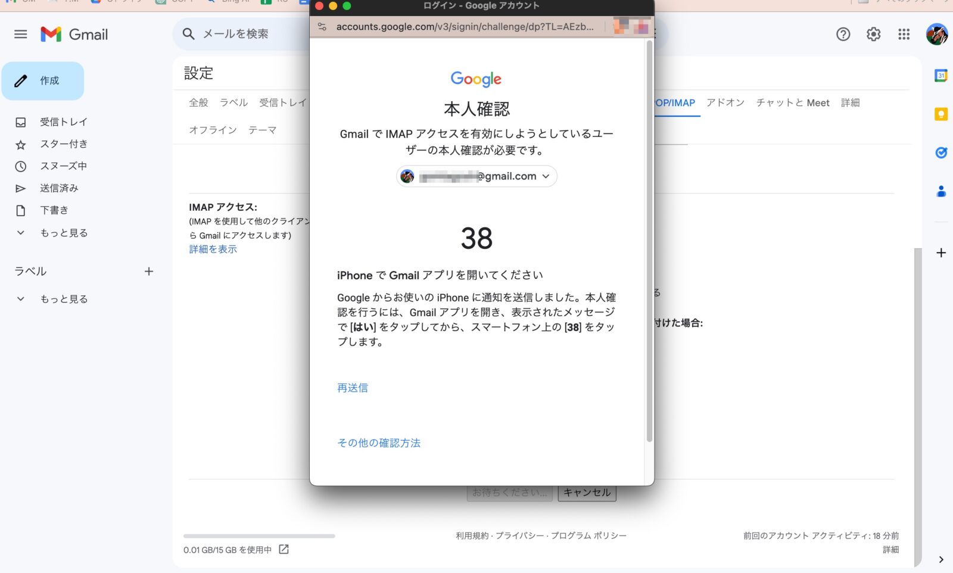Open Contacts in side panel
This screenshot has height=573, width=953.
pos(941,191)
